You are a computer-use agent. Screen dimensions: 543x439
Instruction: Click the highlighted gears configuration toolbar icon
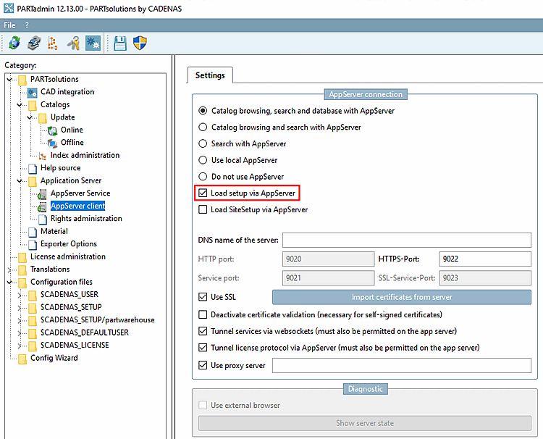93,43
